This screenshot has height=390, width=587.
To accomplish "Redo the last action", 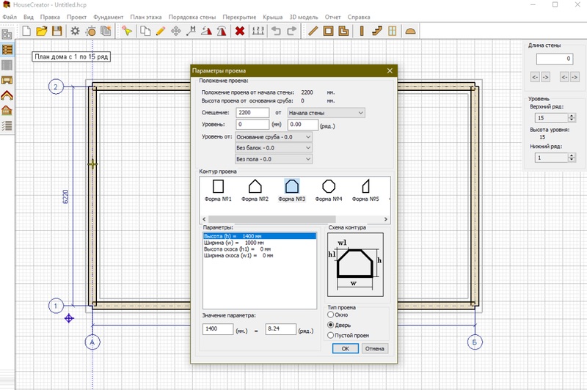I will (x=291, y=31).
